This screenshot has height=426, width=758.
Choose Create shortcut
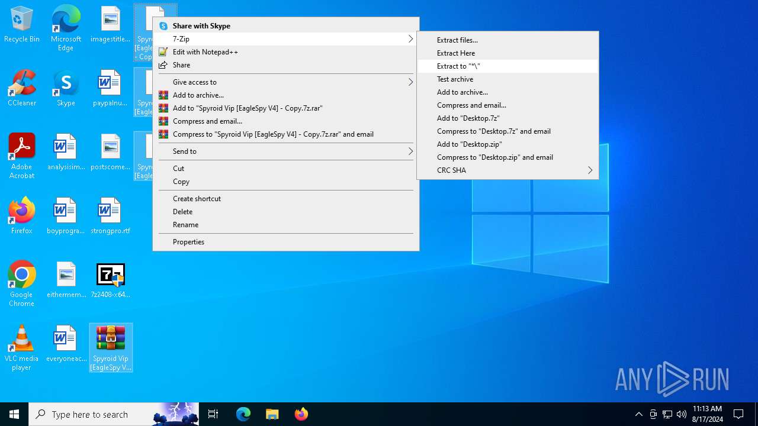point(286,199)
